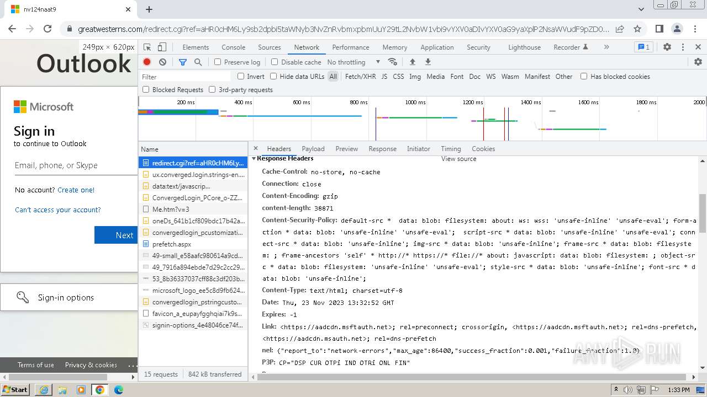Check Blocked Requests checkbox
707x397 pixels.
click(146, 89)
